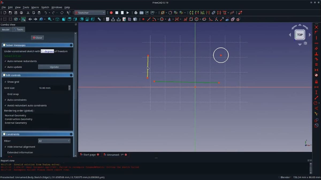Select the isometric view cube icon
The image size is (321, 180).
[x=57, y=19]
